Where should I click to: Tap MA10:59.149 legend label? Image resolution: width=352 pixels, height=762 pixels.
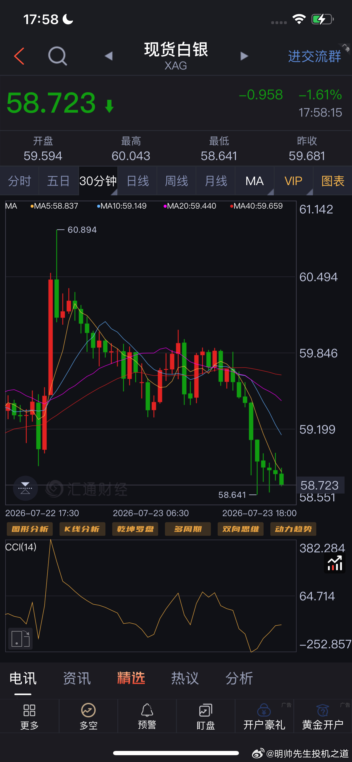click(x=122, y=206)
